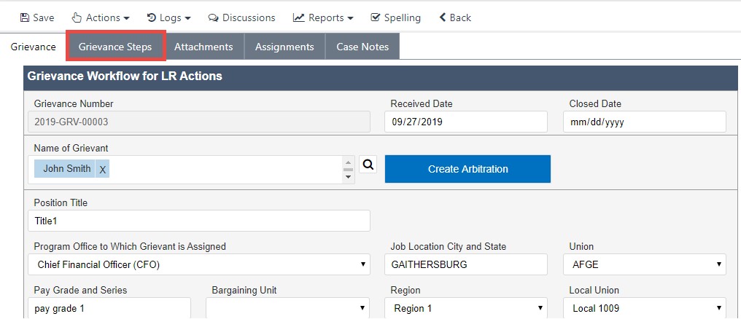Go Back using the toolbar label
Viewport: 741px width, 319px height.
point(460,18)
